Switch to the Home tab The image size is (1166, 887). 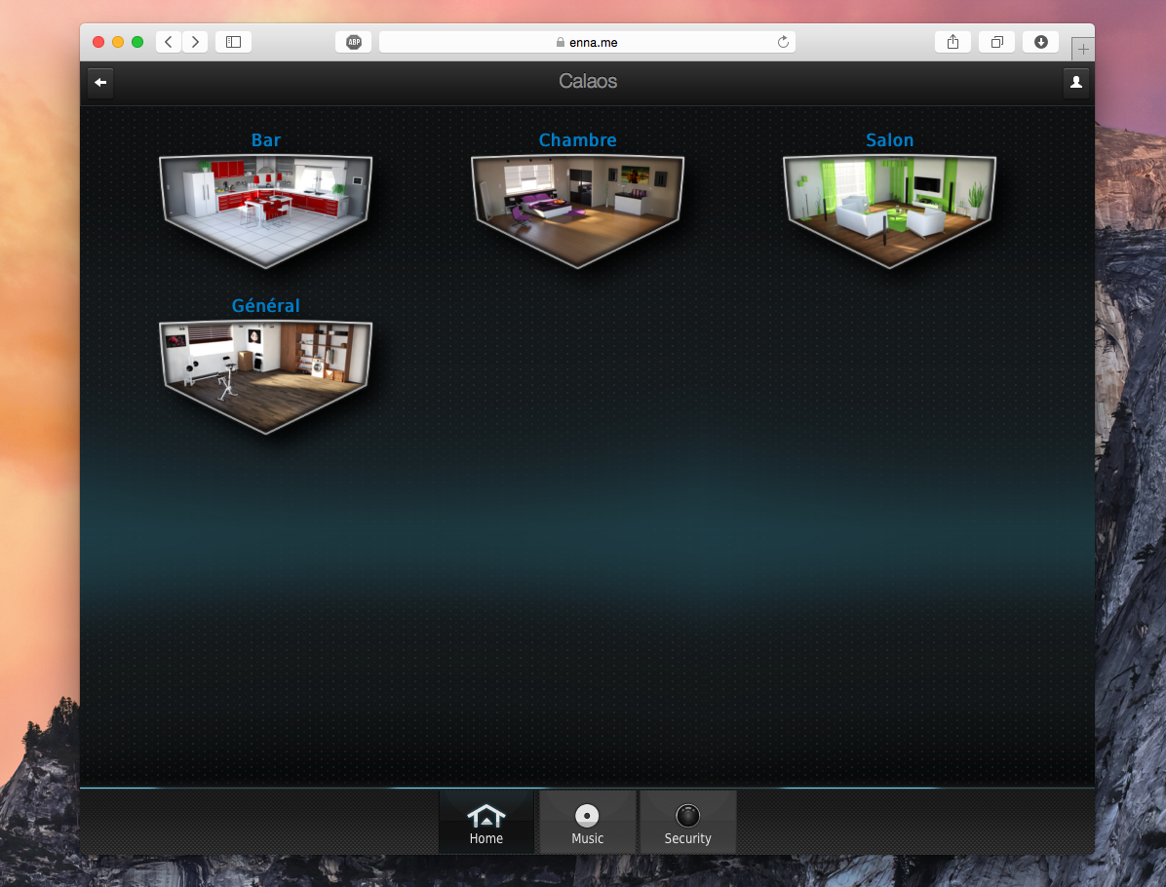tap(486, 824)
